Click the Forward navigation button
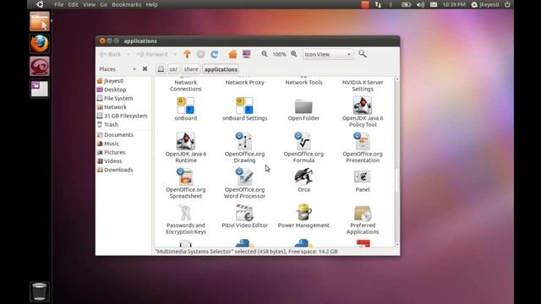The image size is (541, 304). 152,54
